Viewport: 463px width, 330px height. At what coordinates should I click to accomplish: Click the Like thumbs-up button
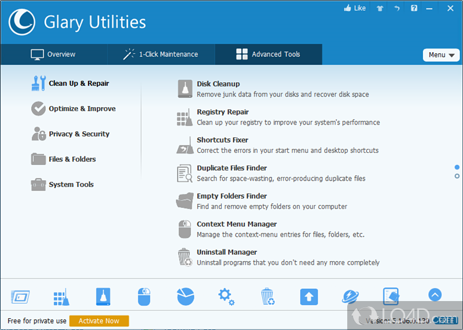pyautogui.click(x=355, y=8)
